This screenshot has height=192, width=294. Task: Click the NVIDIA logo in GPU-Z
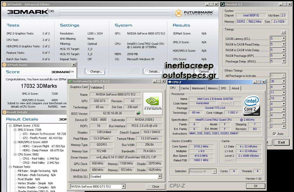[x=153, y=103]
